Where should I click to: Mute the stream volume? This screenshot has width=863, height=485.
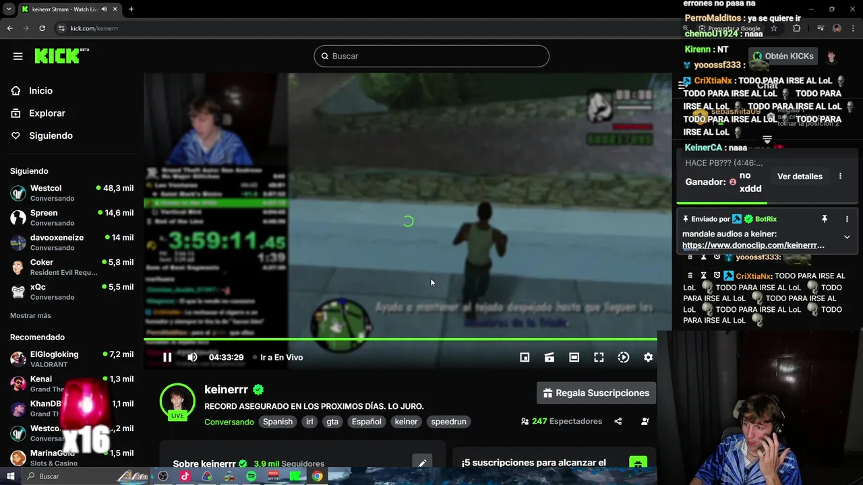(192, 358)
